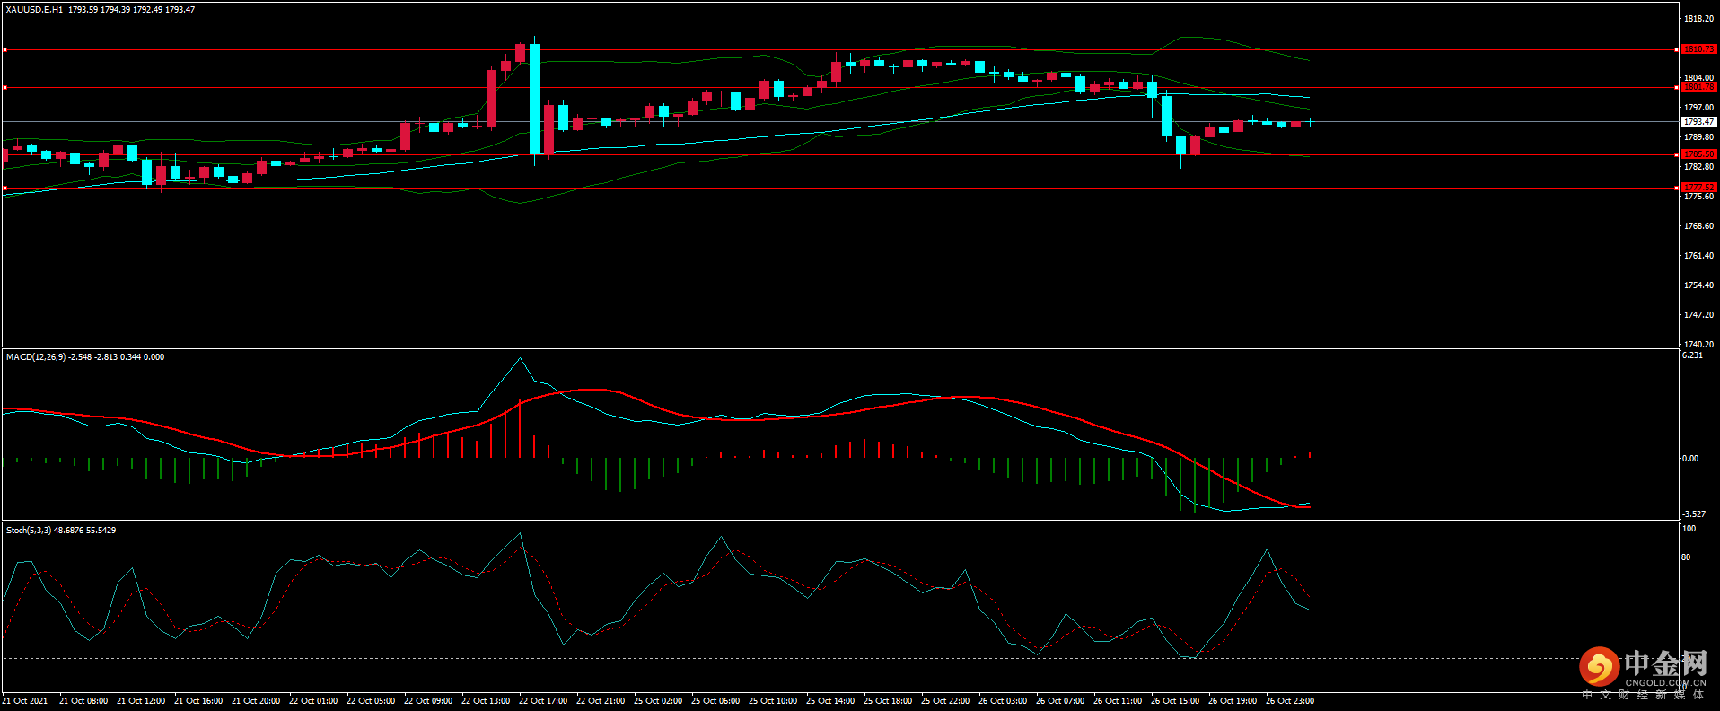Click the 26 Oct 19:00 time label
This screenshot has width=1720, height=711.
1233,701
